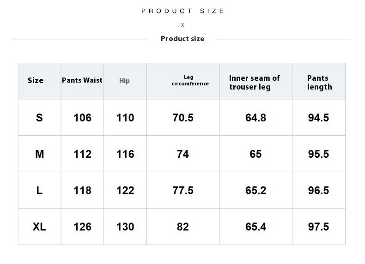Click the pants length value 94.5
Screen dimensions: 365x264
click(x=318, y=118)
